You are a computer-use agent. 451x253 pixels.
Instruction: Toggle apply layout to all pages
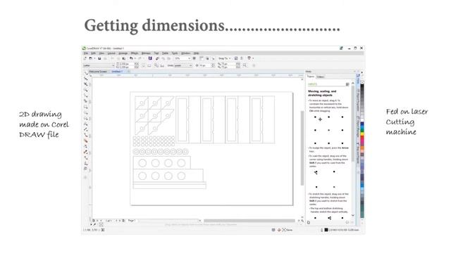[156, 65]
